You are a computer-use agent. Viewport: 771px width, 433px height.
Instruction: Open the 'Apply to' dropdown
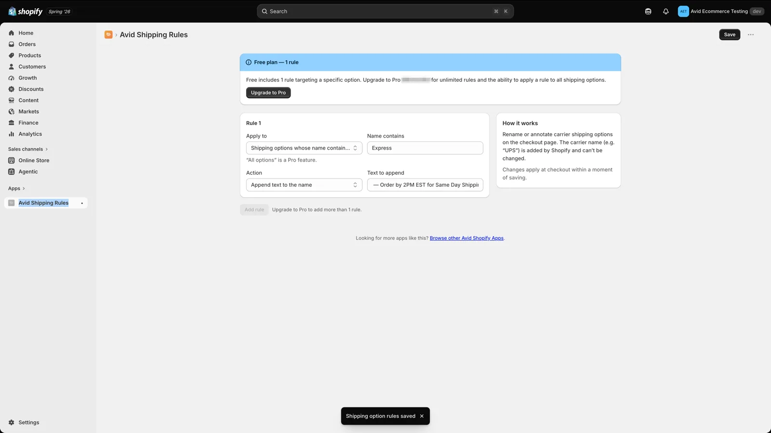pos(304,148)
